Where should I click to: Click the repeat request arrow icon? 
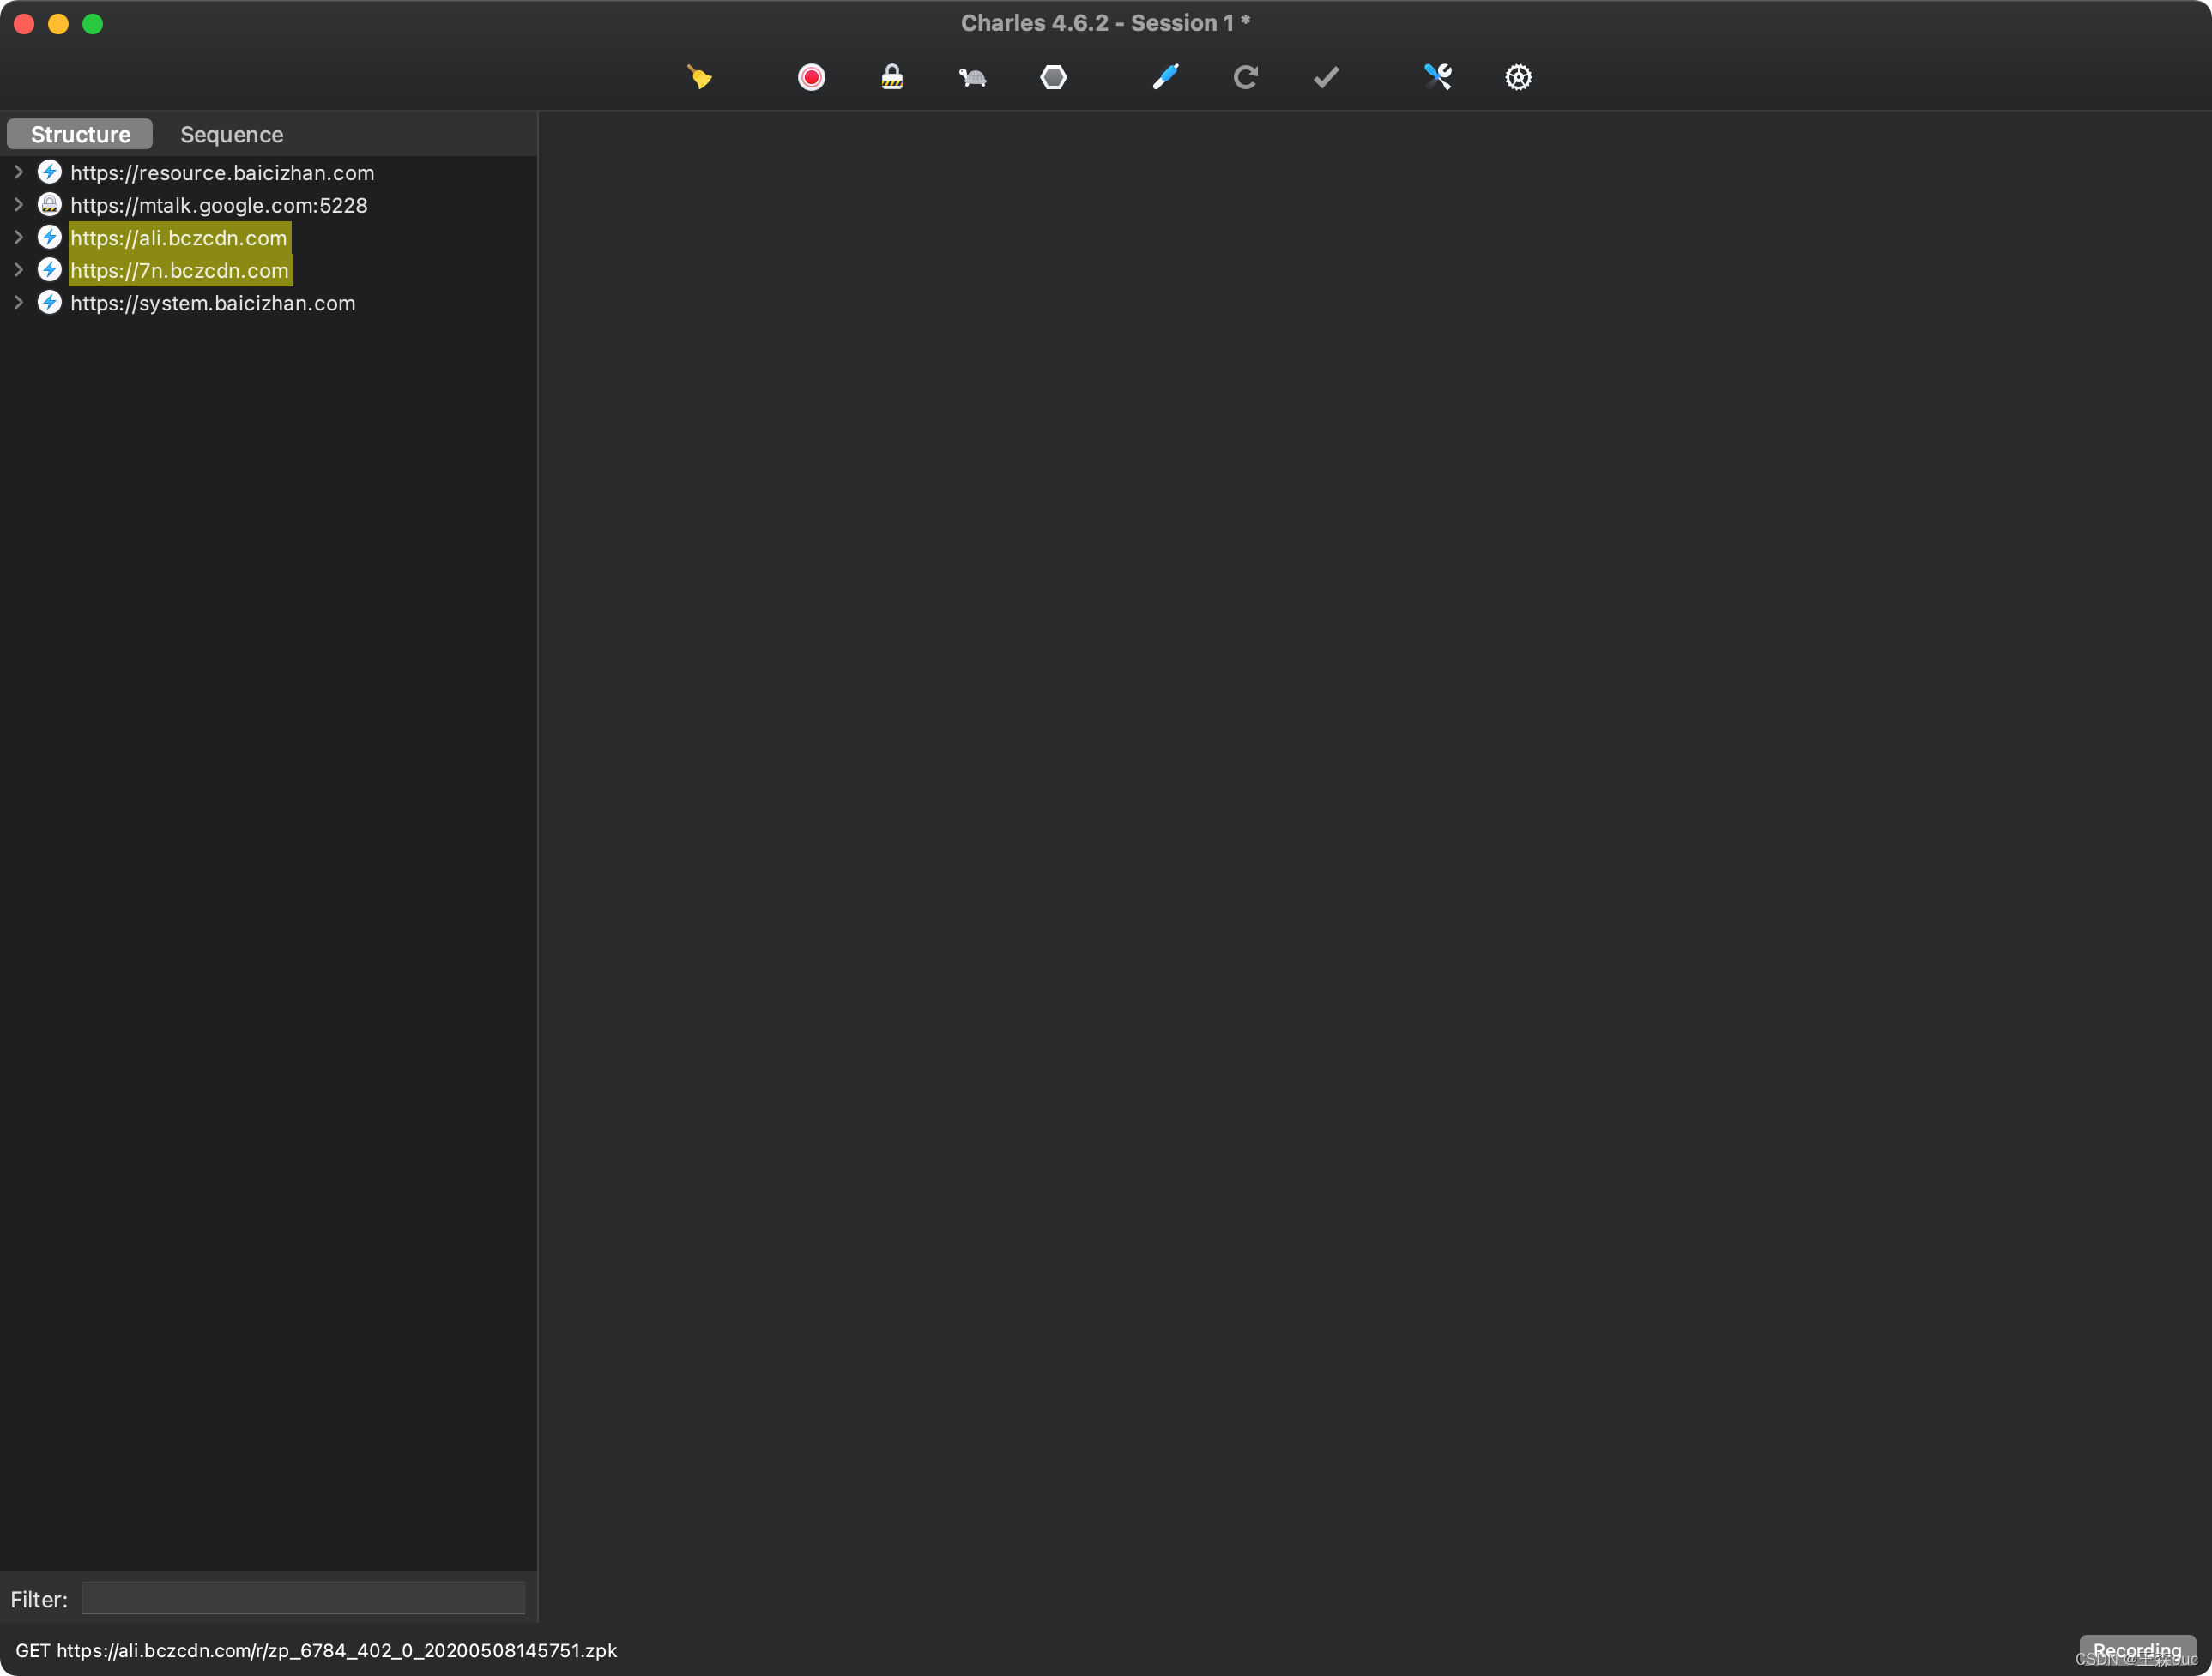click(1245, 77)
